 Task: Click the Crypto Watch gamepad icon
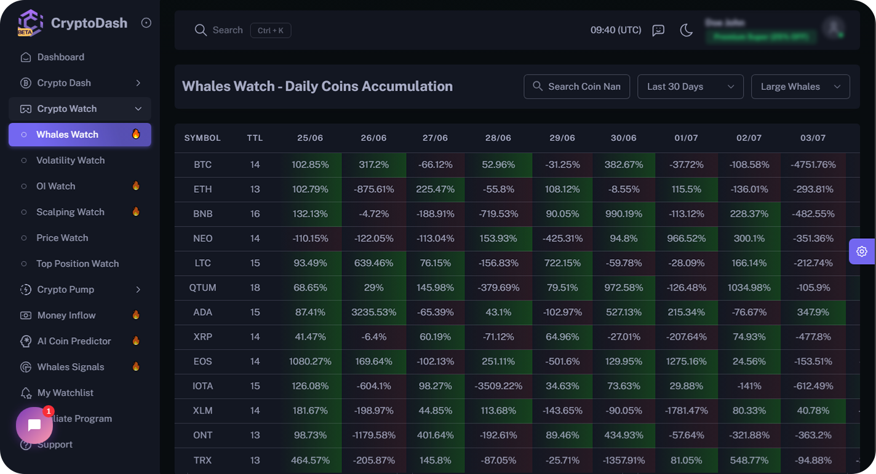[x=26, y=109]
